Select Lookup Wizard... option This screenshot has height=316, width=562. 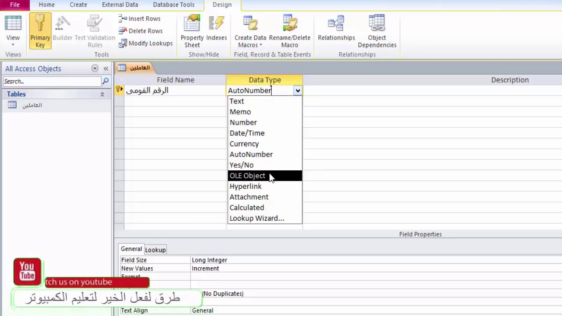click(257, 218)
